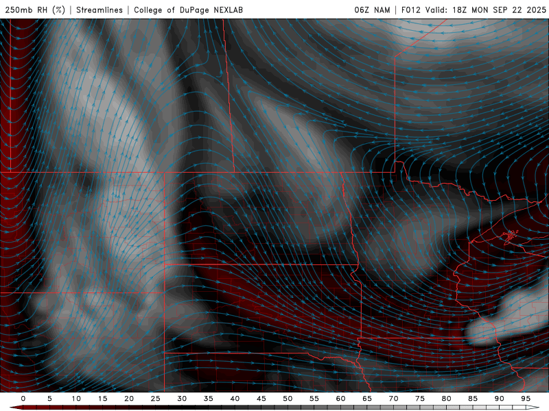Click the "Valid: 18Z MON SEP 22 2025" text
Image resolution: width=549 pixels, height=411 pixels.
point(486,10)
